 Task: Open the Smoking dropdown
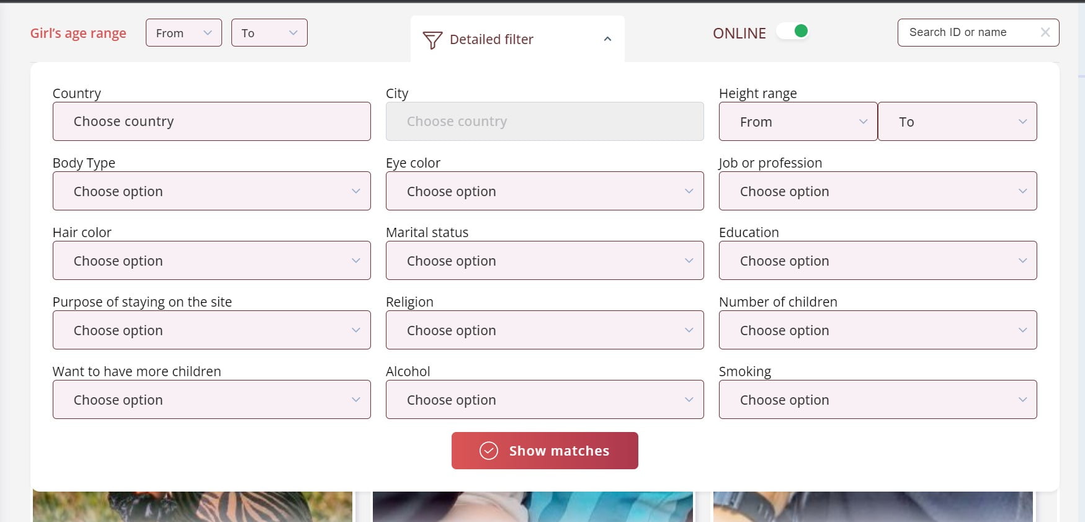(x=877, y=400)
